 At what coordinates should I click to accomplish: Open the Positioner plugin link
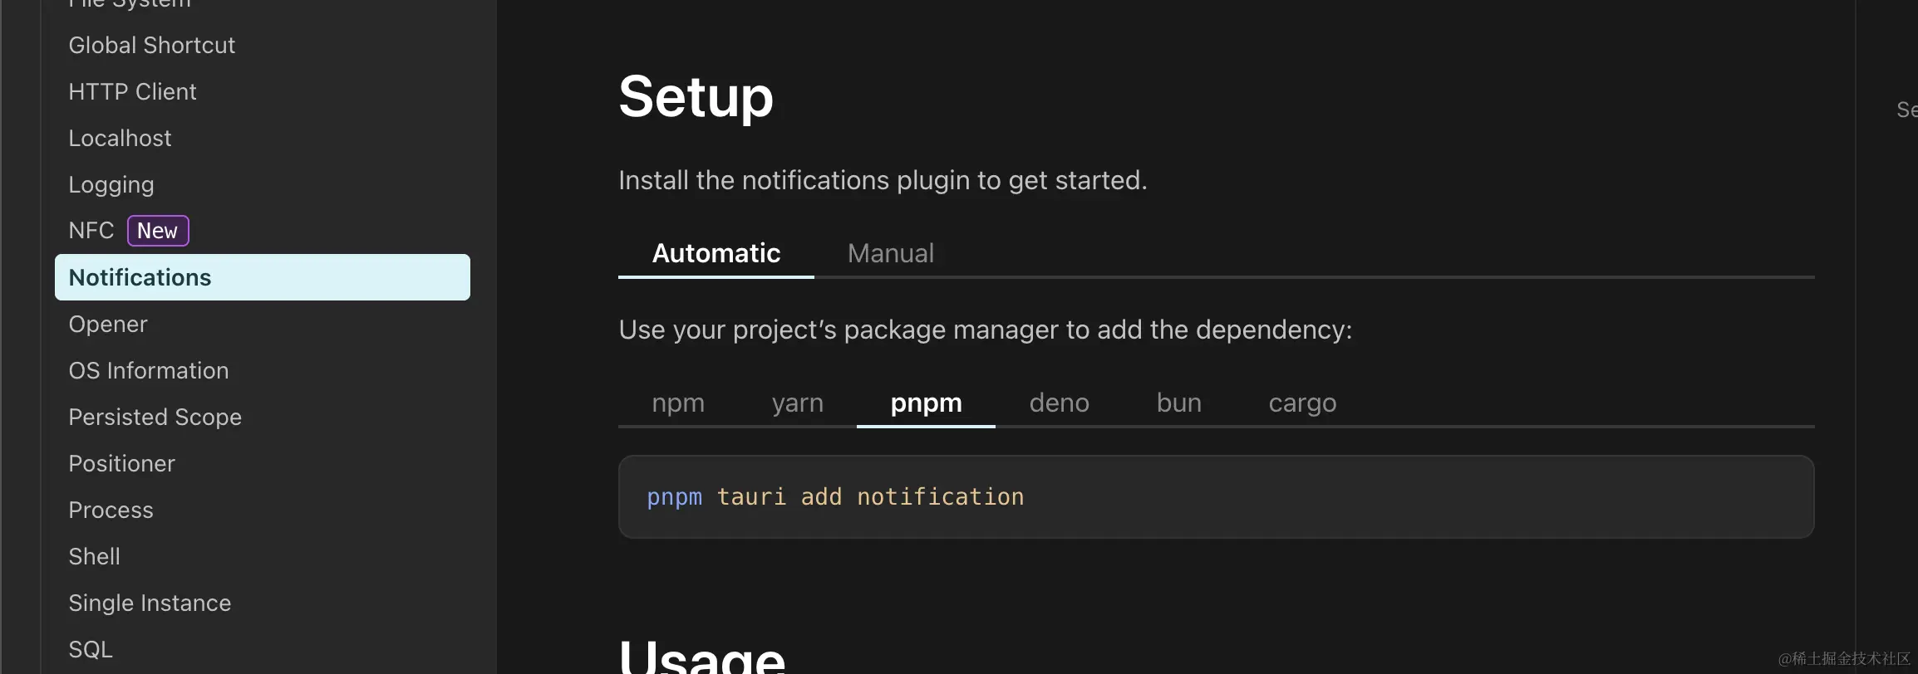pos(121,463)
